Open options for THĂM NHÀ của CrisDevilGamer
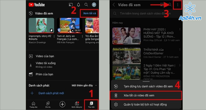The width and height of the screenshot is (206, 110). pyautogui.click(x=180, y=50)
